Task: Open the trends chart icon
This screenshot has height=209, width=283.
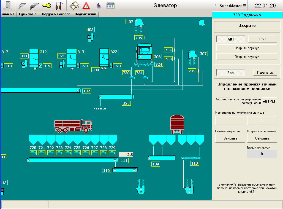Action: coord(98,6)
